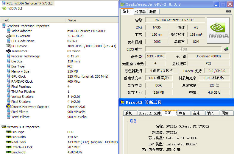Viewport: 234px width, 154px height.
Task: Open the 声音 tab in DirectX tool
Action: 184,113
